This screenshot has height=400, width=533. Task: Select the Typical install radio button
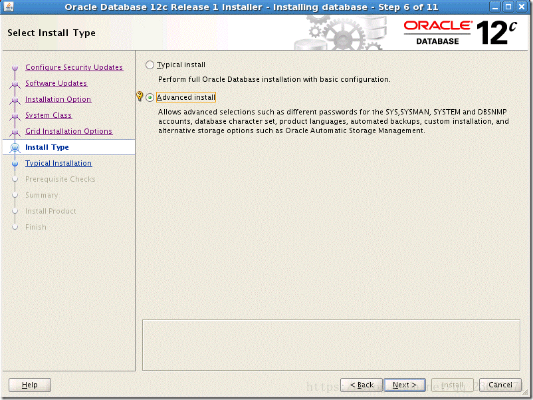150,65
